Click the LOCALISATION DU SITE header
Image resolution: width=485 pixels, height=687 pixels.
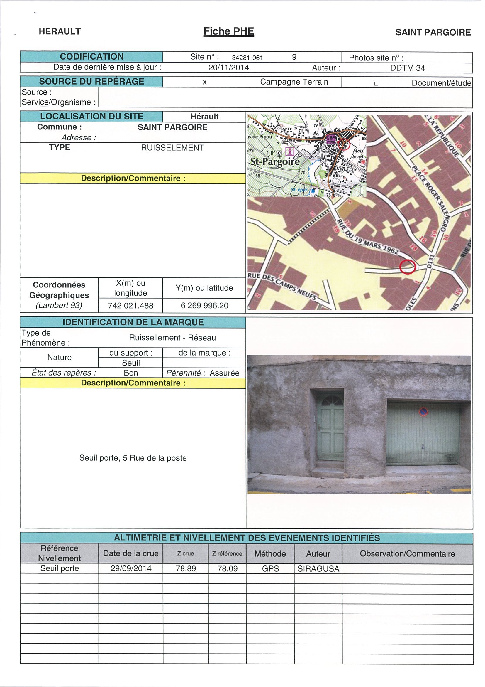91,116
